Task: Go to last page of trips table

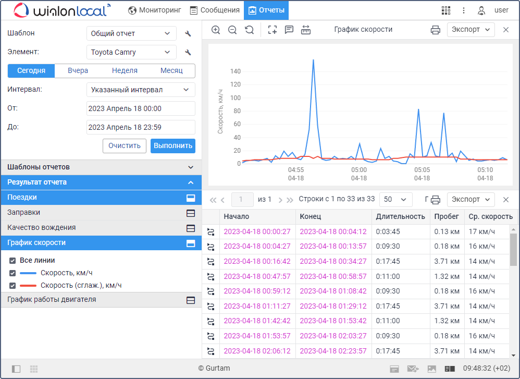Action: pyautogui.click(x=290, y=200)
